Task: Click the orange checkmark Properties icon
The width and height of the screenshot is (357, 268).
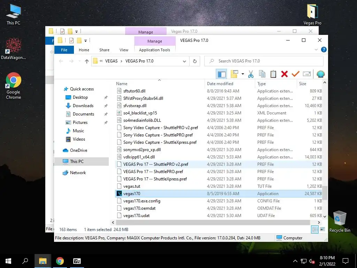Action: point(296,74)
